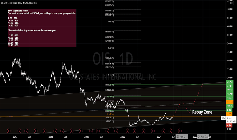
Task: Click the green 13.37 price label
Action: coord(230,98)
